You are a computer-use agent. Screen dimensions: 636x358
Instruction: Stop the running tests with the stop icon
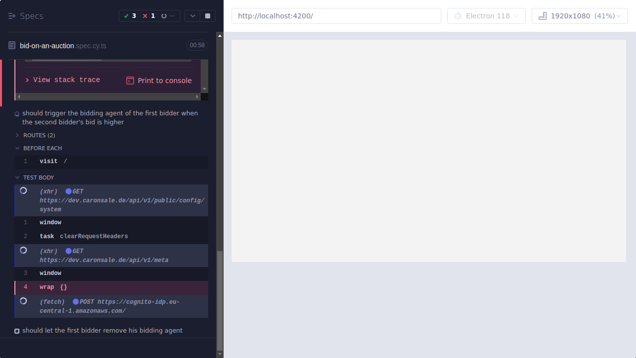[x=207, y=15]
